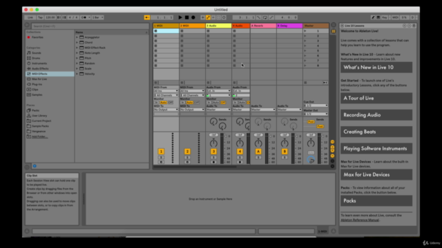The image size is (442, 248).
Task: Expand the Note Length folder
Action: coord(77,53)
